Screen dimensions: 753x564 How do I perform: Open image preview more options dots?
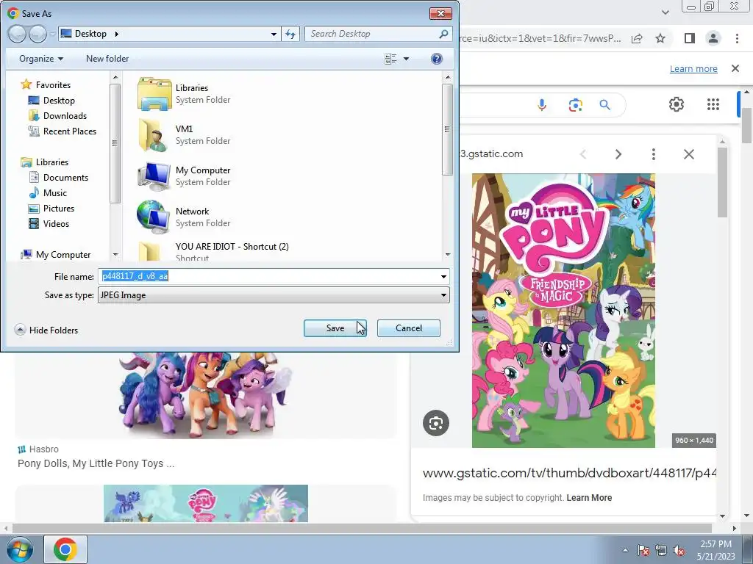coord(653,154)
